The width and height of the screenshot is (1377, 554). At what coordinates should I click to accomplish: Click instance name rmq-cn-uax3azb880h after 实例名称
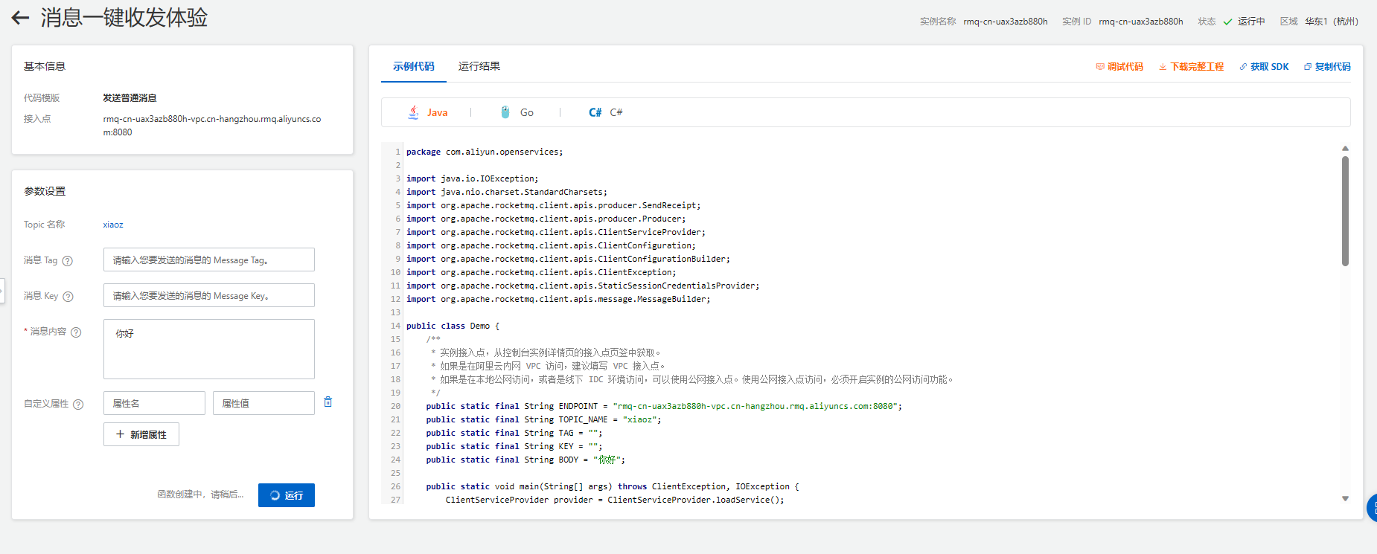point(1005,22)
